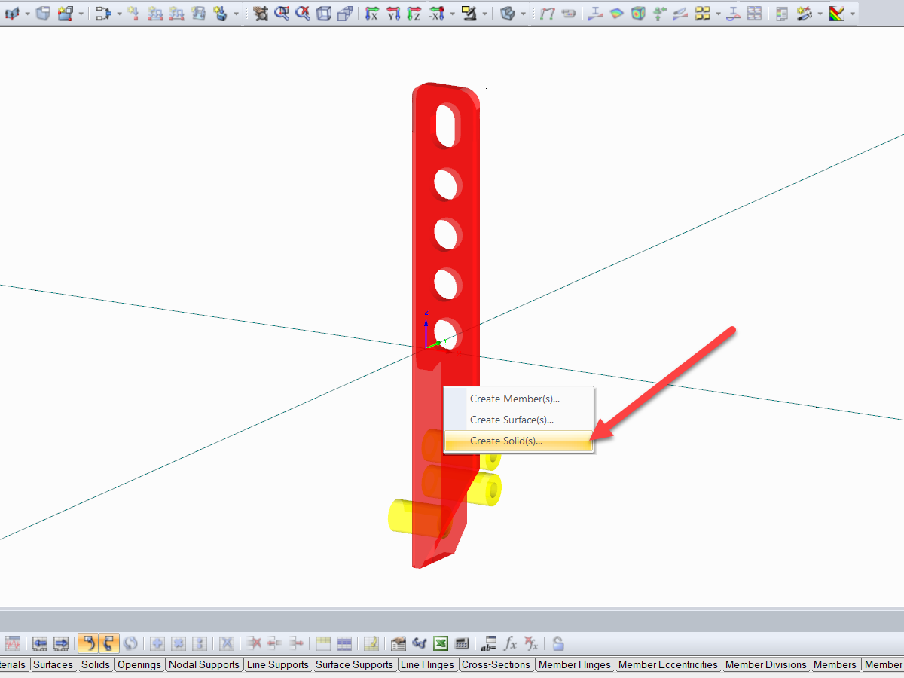Open the Cross-Sections tab
The image size is (904, 678).
click(496, 664)
